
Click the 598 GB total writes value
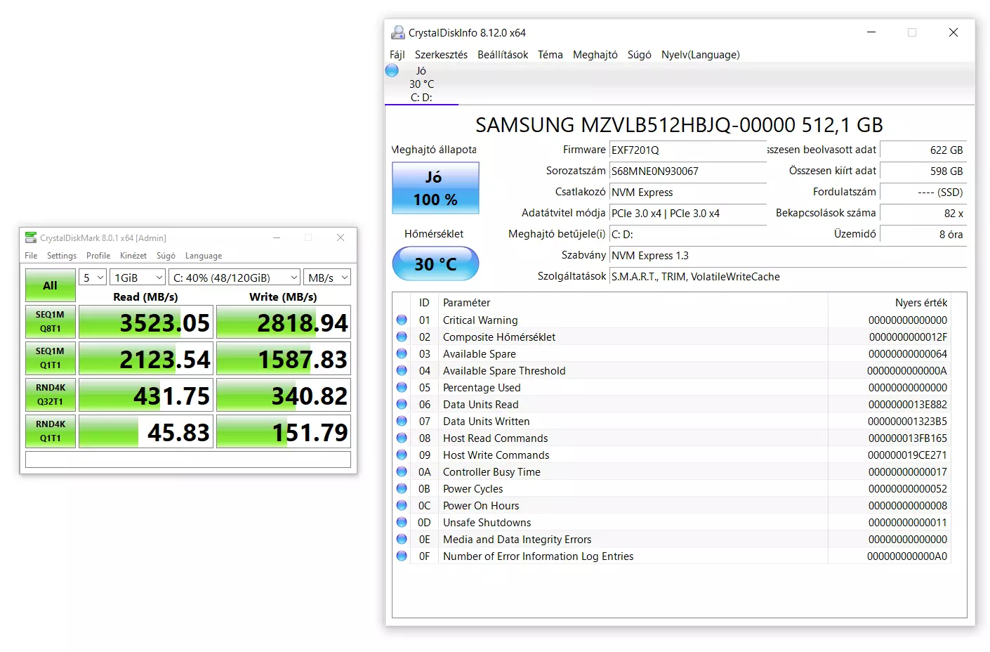click(x=923, y=171)
